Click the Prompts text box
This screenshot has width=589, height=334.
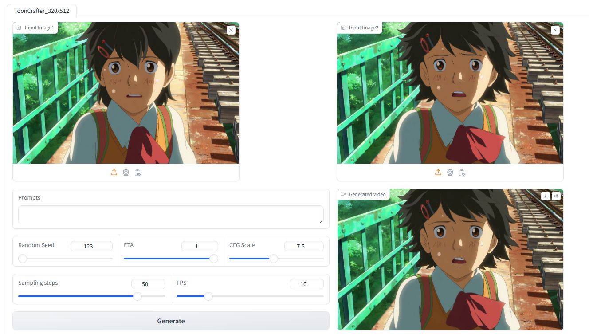pyautogui.click(x=171, y=215)
